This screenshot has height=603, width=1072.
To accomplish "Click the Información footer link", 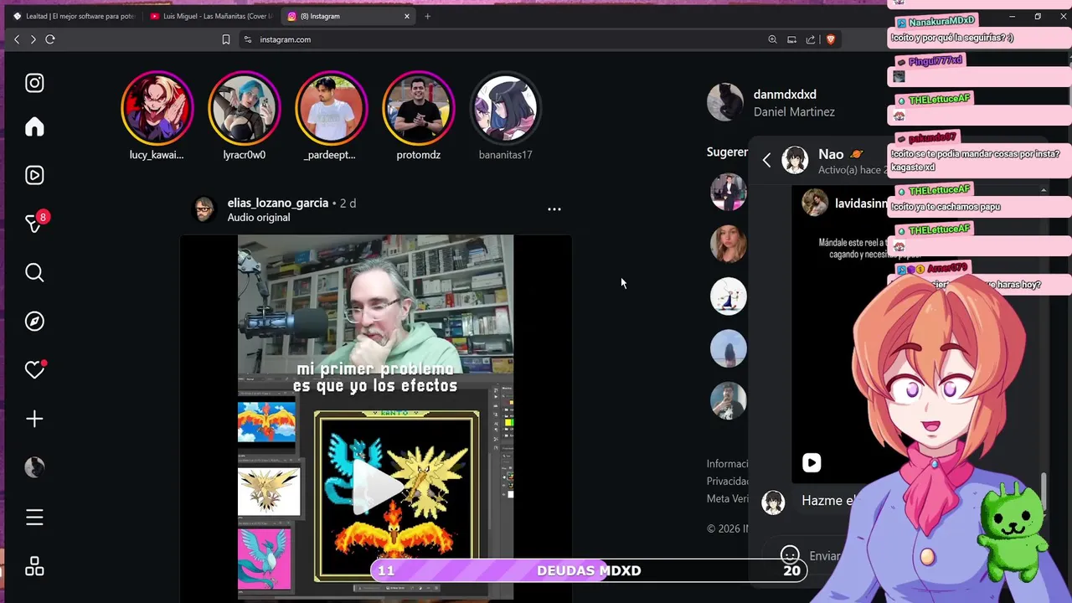I will click(727, 464).
